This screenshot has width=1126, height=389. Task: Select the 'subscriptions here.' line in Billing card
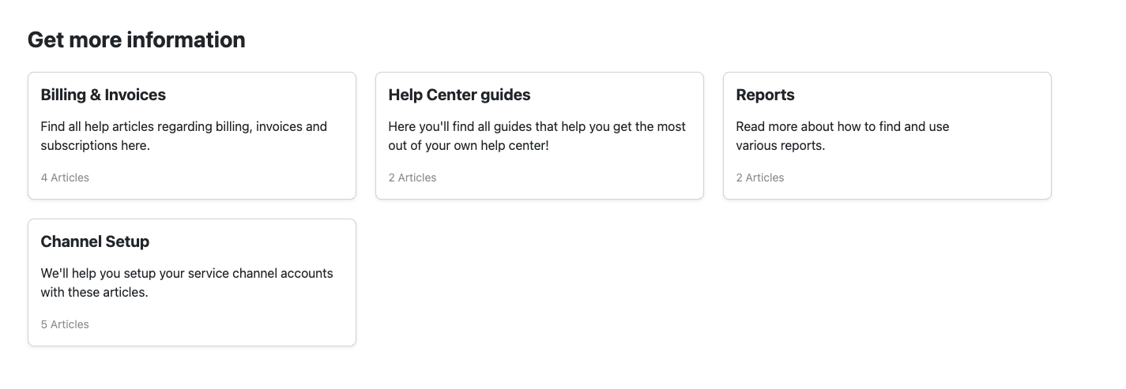pos(95,145)
